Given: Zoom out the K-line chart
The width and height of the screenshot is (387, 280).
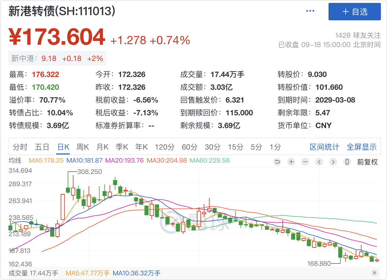Looking at the screenshot, I should [305, 162].
